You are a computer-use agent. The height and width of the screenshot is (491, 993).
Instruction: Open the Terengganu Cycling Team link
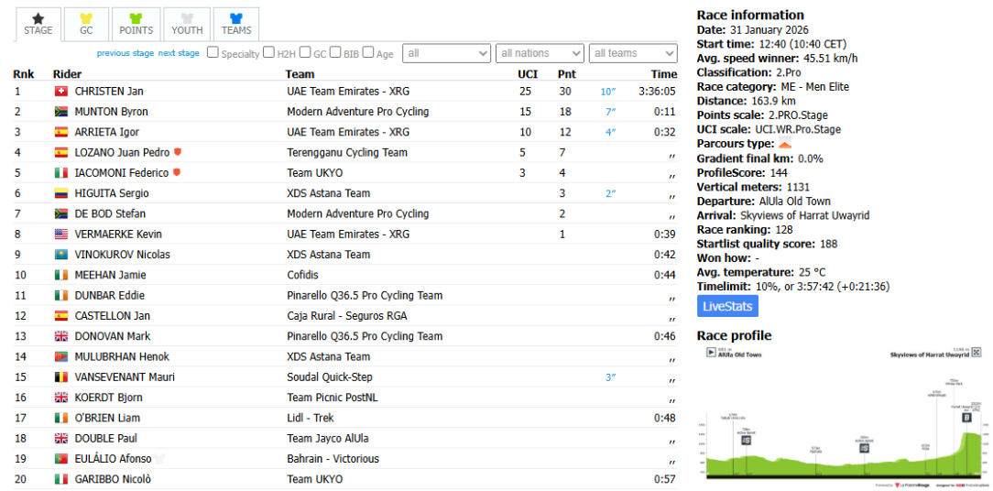click(x=347, y=153)
